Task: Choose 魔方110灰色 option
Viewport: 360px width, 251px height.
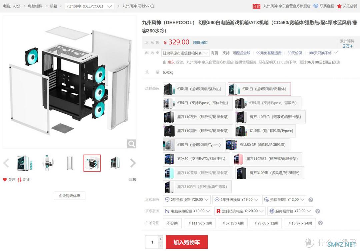Action: click(198, 117)
